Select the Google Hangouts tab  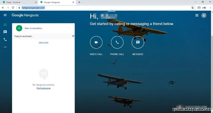click(57, 2)
